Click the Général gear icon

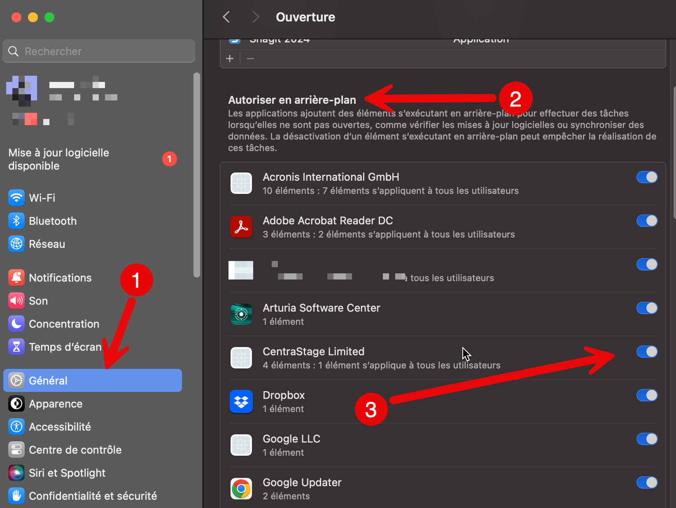[16, 381]
